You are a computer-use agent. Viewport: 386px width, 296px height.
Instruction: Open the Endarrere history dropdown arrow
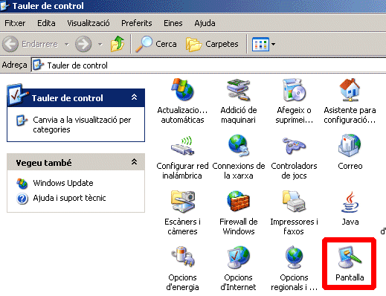tap(66, 45)
